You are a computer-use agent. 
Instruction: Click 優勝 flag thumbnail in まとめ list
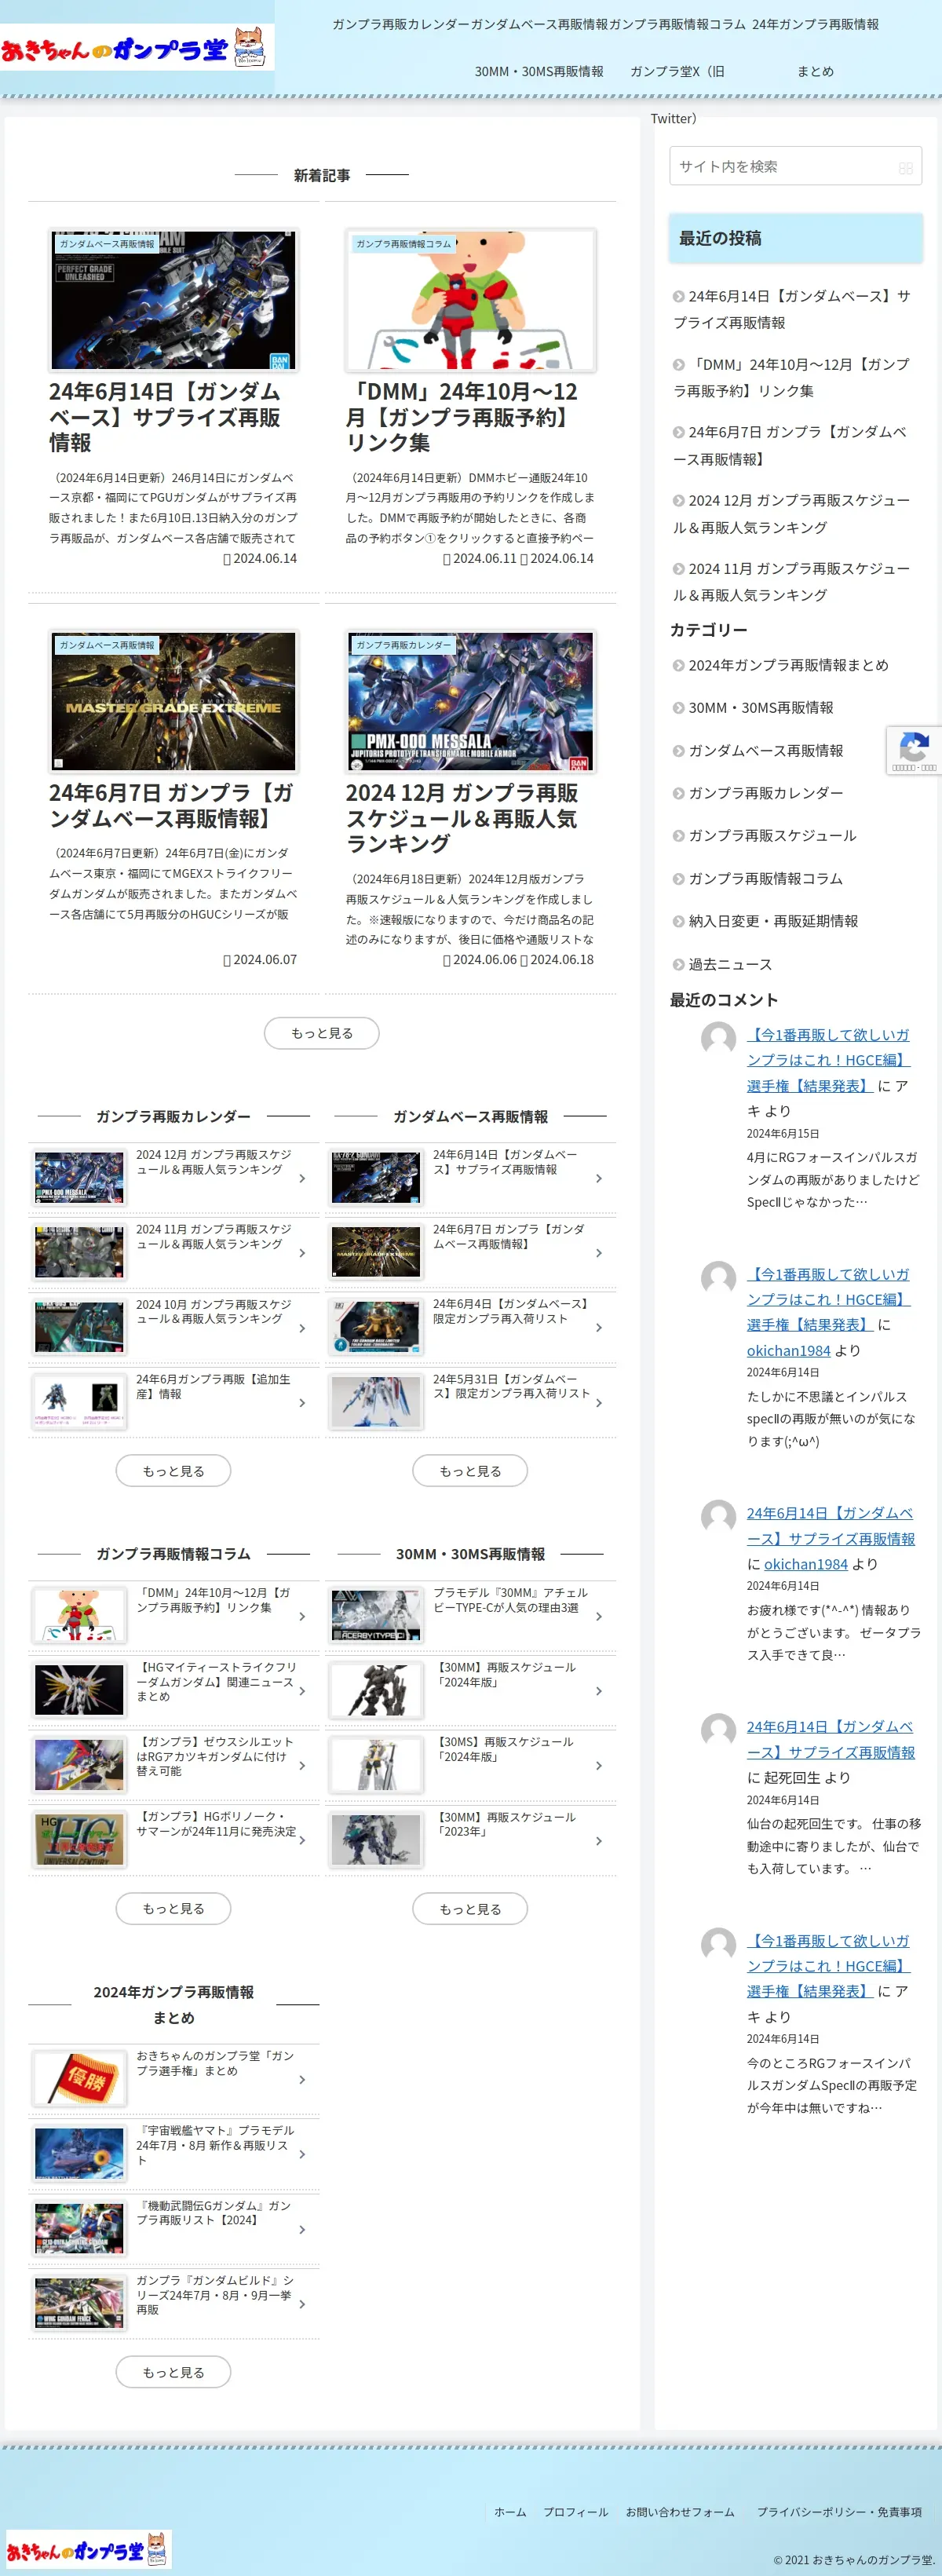point(79,2079)
